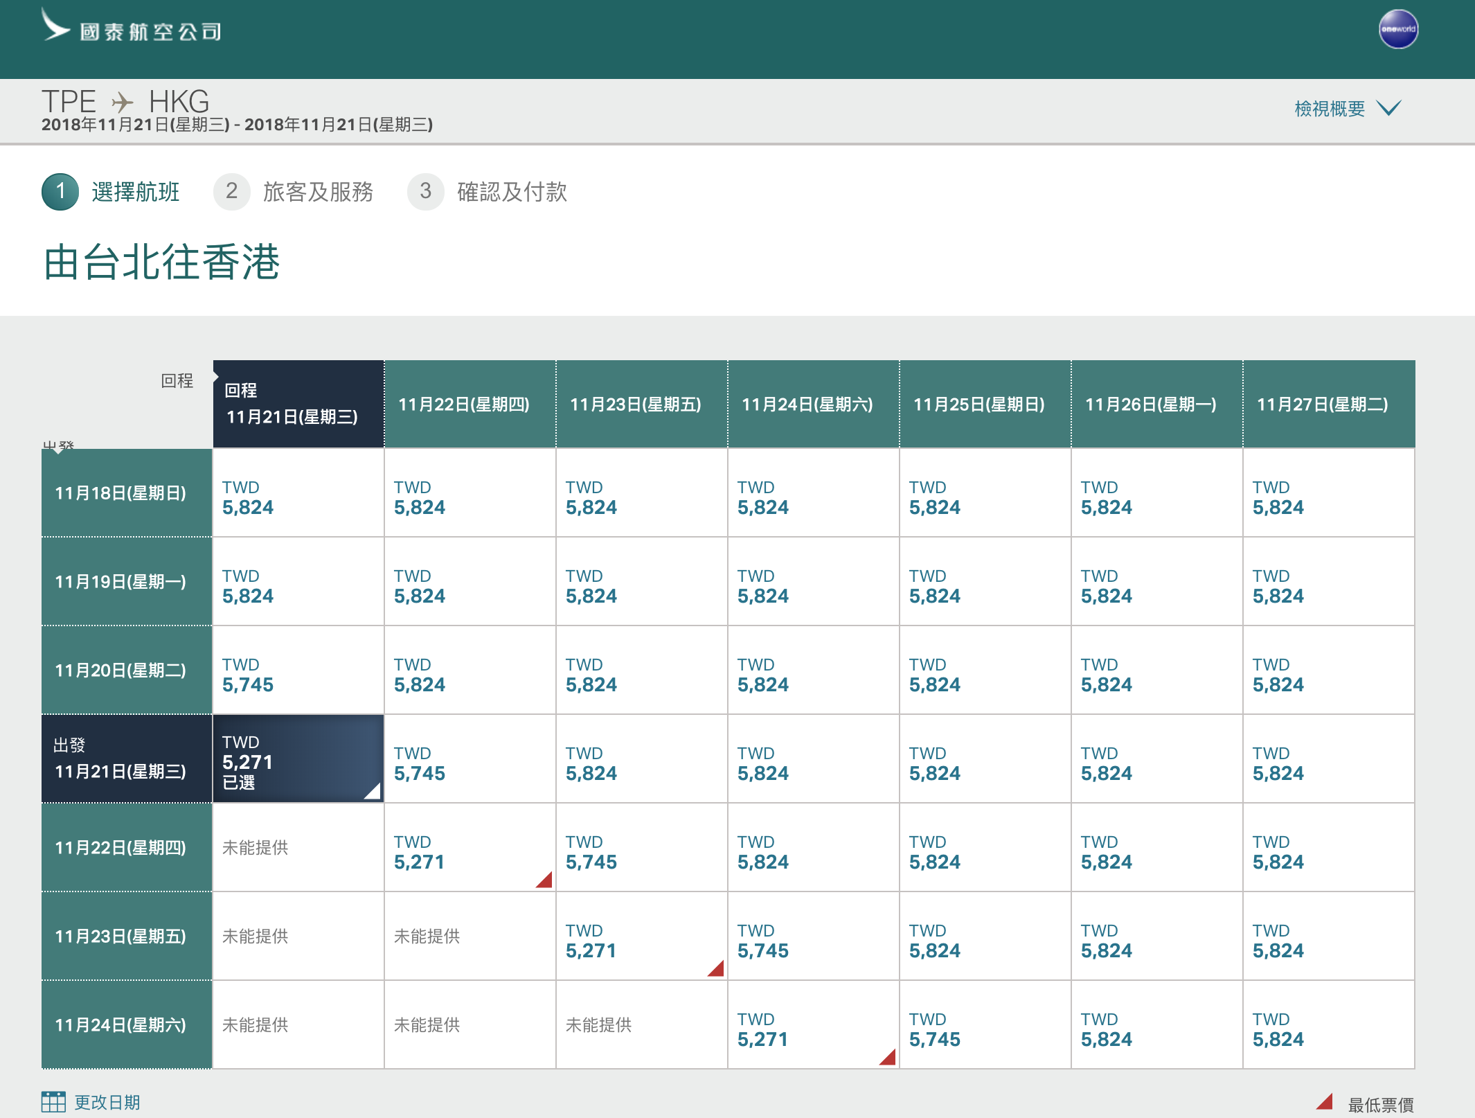Choose lowest fare 5,271 departing 11月22日 returning 11月22日

point(470,847)
